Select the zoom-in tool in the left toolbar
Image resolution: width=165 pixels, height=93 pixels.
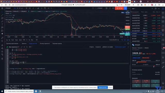coord(2,41)
